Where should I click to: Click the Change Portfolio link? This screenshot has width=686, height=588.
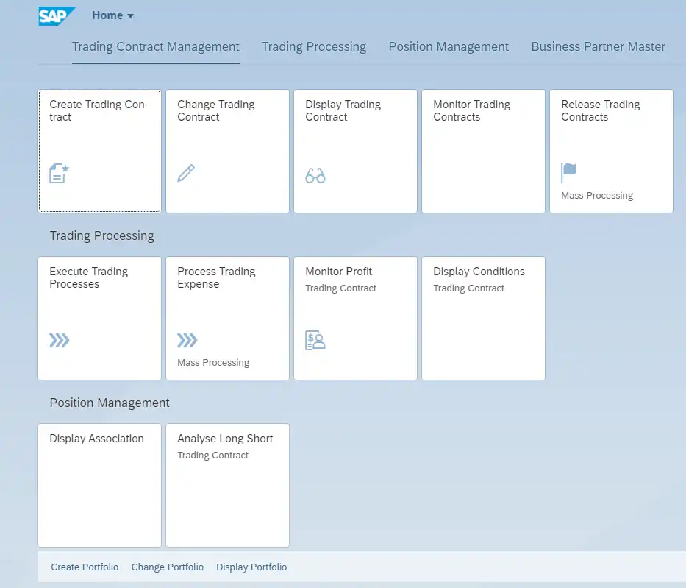168,567
